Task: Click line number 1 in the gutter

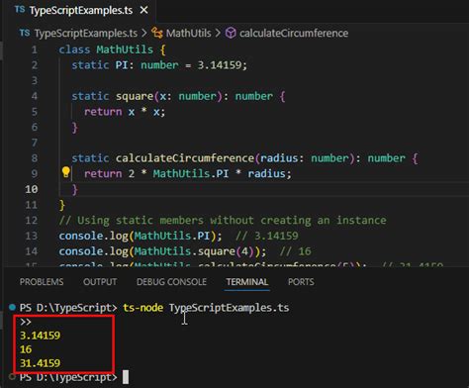Action: 35,49
